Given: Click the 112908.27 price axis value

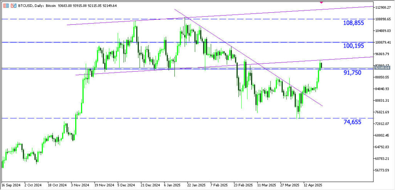Looking at the screenshot, I should (x=383, y=7).
